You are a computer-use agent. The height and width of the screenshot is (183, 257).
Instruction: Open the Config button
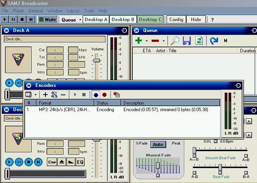click(x=176, y=20)
